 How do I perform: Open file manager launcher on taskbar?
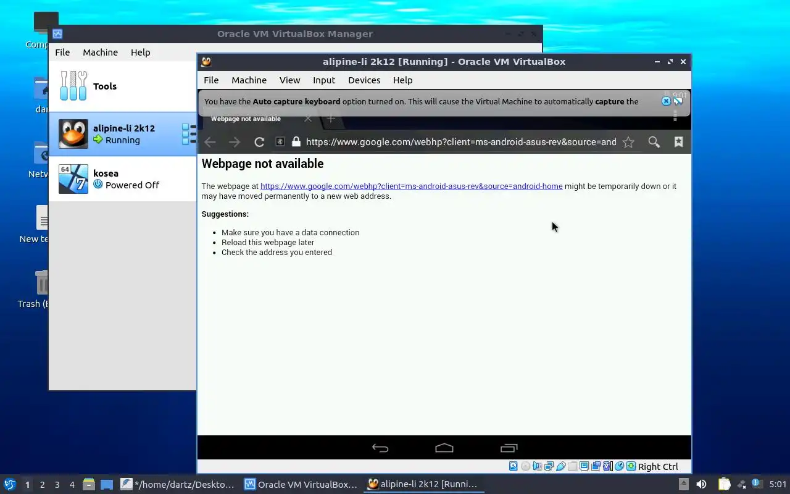click(89, 485)
